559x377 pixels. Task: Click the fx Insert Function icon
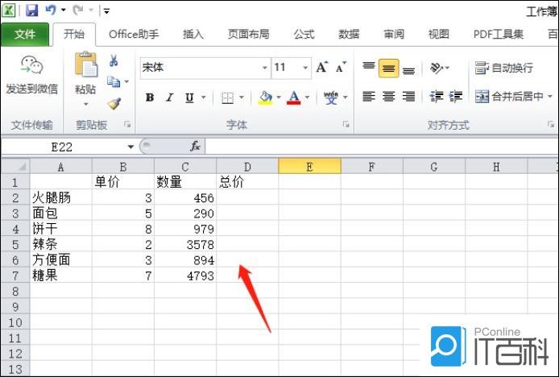coord(195,147)
